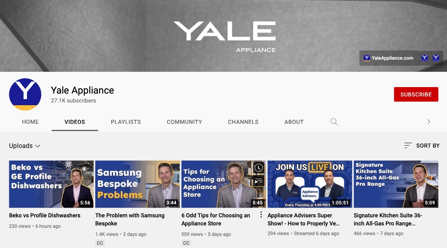
Task: Click the Watch Later clock icon on the Tips video
Action: point(259,168)
